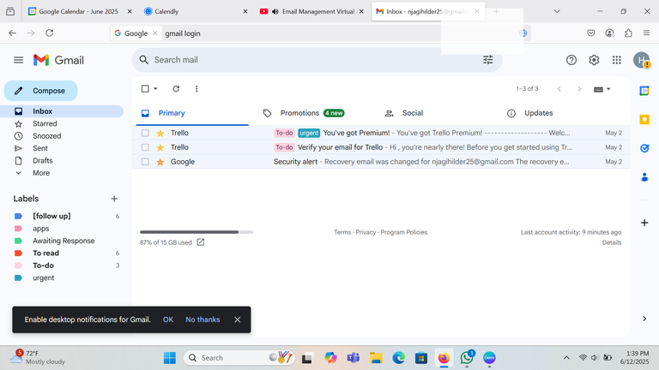
Task: Open Gmail settings gear
Action: click(x=594, y=60)
